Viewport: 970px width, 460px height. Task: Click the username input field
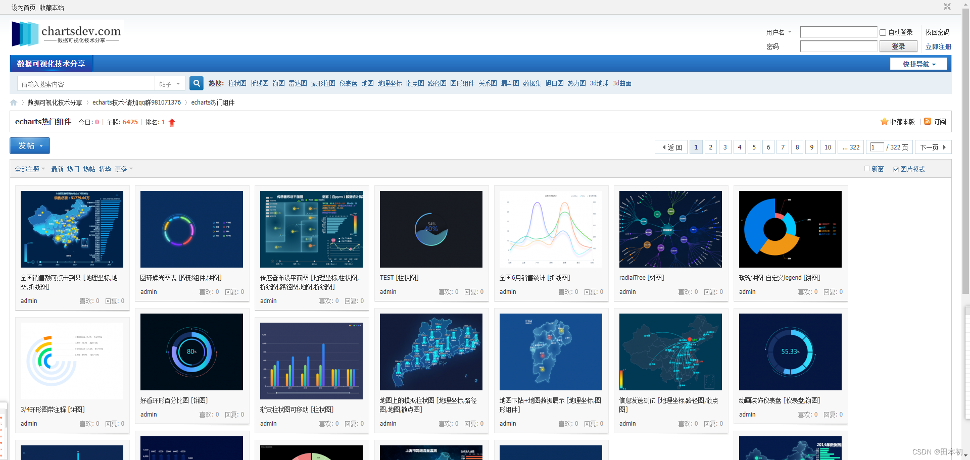(839, 32)
